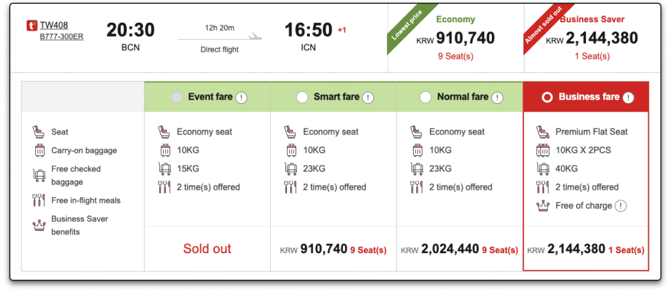Open info icon next to Free of charge
Image resolution: width=668 pixels, height=289 pixels.
point(621,206)
